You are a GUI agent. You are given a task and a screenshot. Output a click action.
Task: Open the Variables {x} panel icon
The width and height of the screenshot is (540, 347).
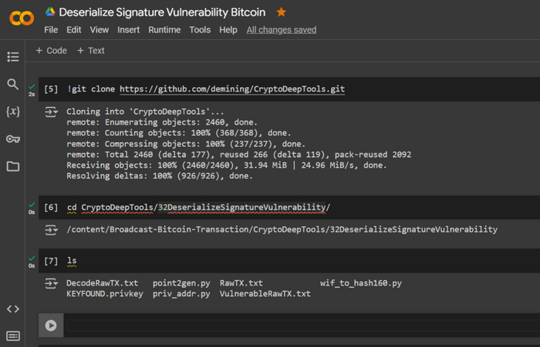click(12, 112)
